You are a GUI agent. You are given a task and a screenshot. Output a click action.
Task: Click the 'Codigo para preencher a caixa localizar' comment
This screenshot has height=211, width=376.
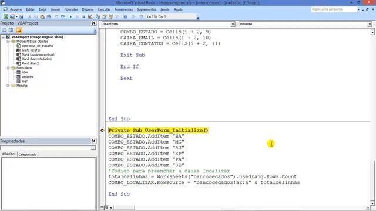click(x=169, y=171)
